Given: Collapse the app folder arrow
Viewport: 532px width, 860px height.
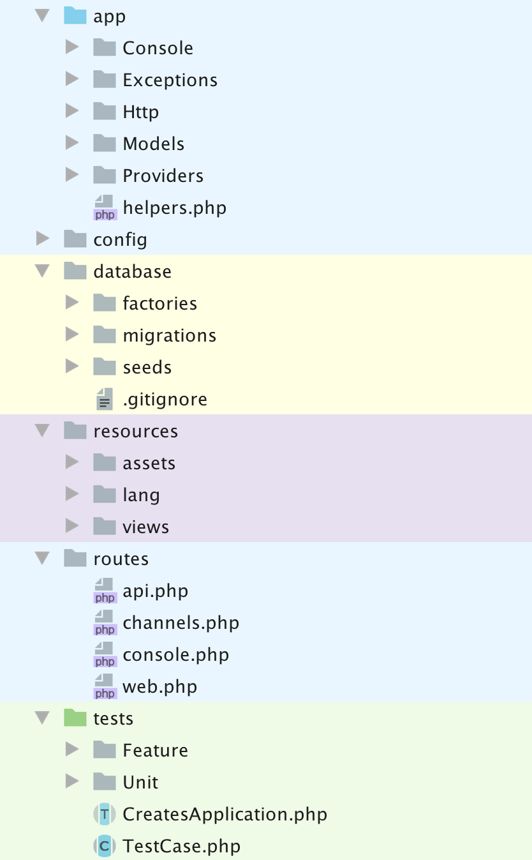Looking at the screenshot, I should pyautogui.click(x=43, y=15).
